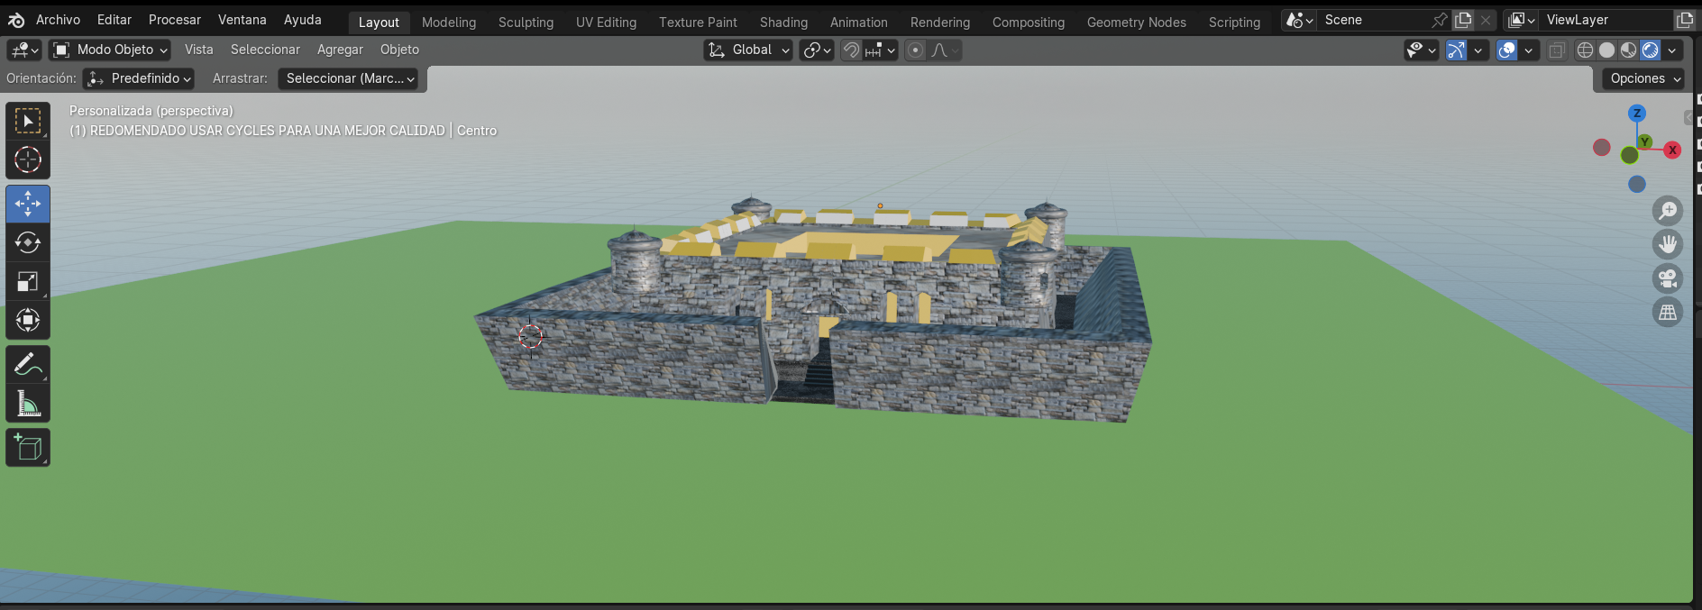The width and height of the screenshot is (1702, 610).
Task: Activate the 3D Cursor tool
Action: (x=28, y=159)
